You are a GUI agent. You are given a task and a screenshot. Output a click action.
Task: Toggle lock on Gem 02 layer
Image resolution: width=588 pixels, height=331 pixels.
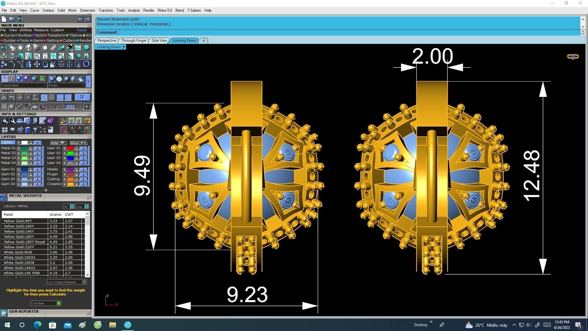31,174
